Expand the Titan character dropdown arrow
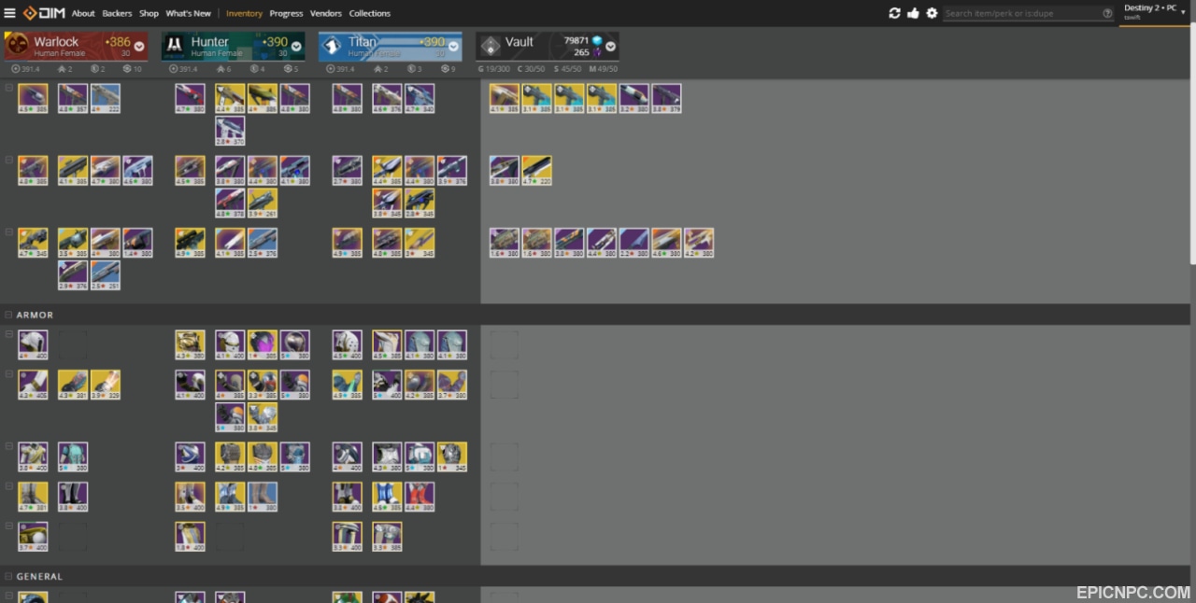 click(453, 46)
